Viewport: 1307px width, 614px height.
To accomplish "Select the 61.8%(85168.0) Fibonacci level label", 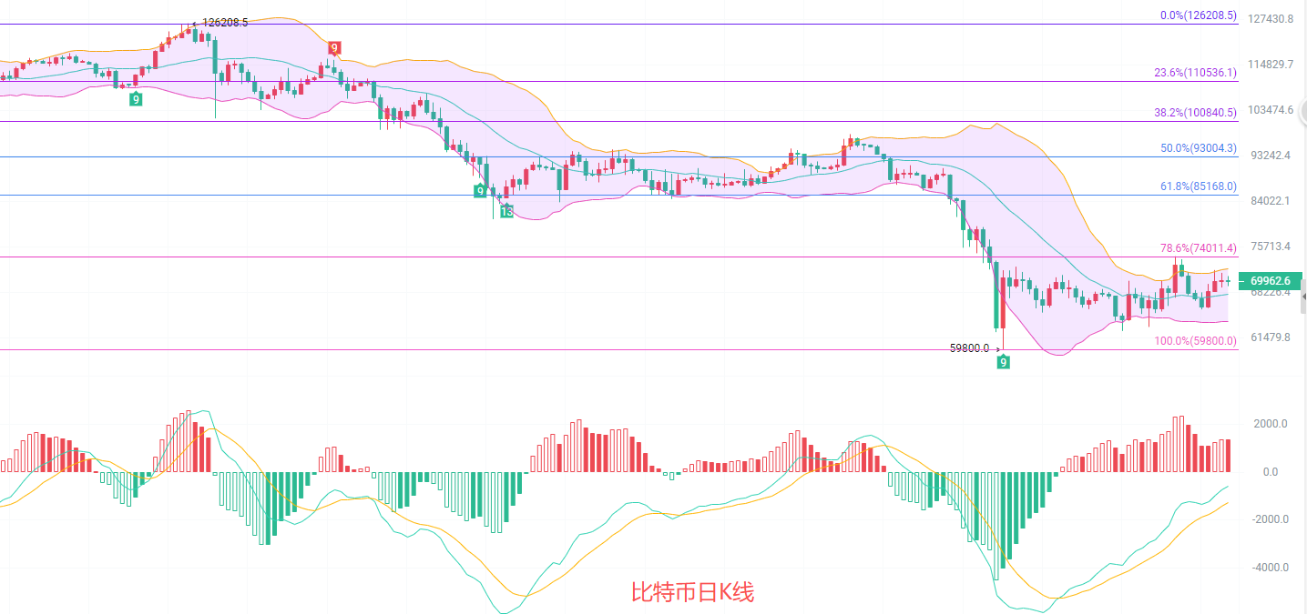I will 1198,186.
